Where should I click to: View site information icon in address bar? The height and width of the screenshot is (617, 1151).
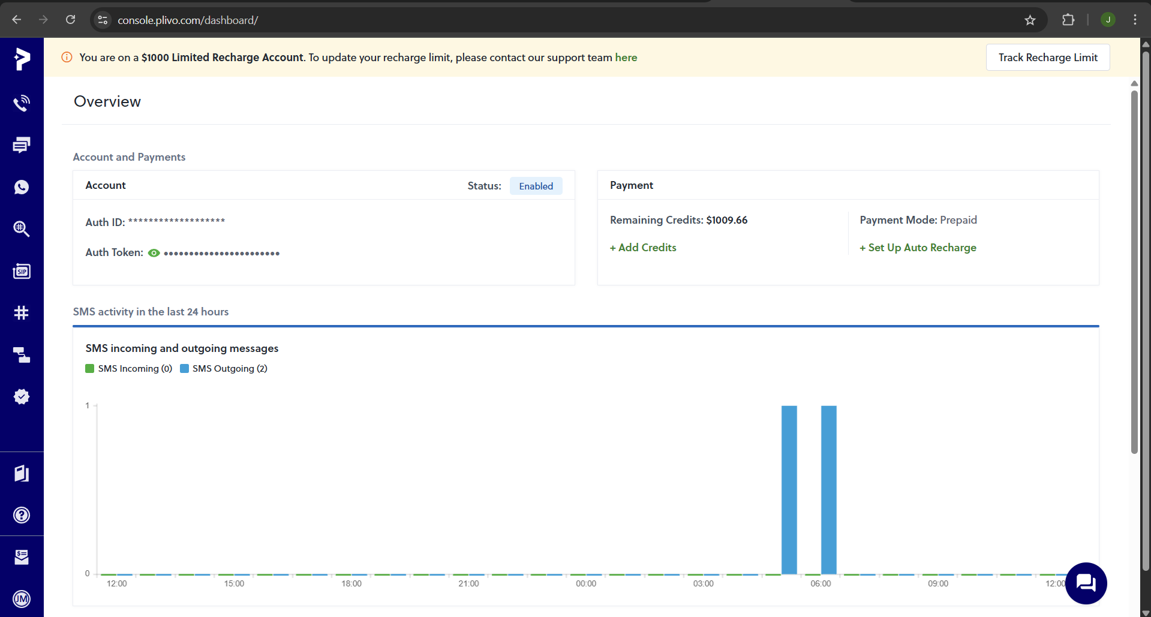(x=103, y=20)
